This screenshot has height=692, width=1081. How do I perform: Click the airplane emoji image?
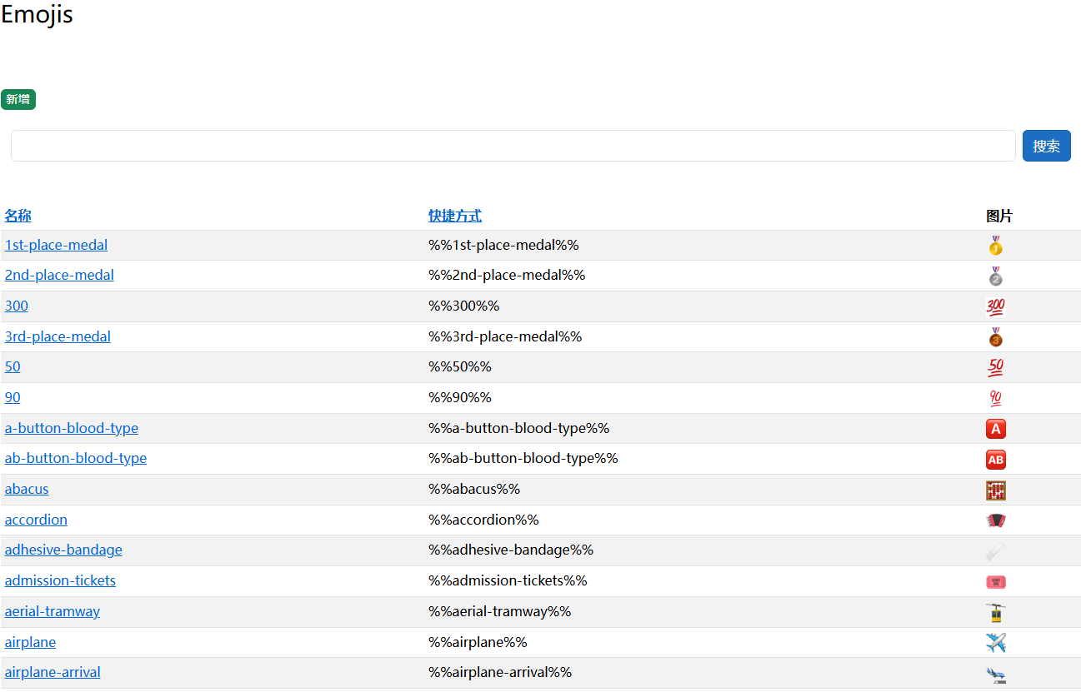(x=995, y=643)
